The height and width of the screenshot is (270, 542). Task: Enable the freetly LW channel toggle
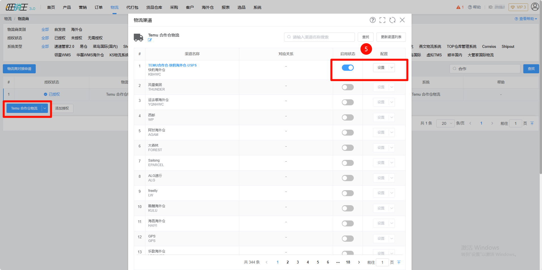348,193
